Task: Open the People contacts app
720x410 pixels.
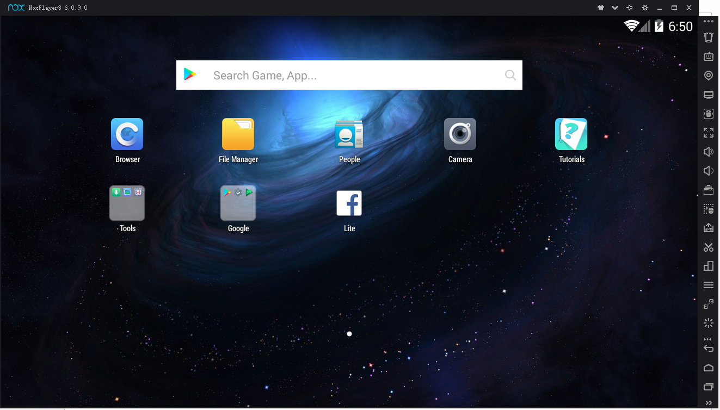Action: click(x=349, y=134)
